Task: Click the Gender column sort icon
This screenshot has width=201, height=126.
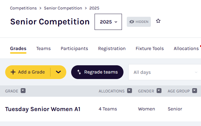Action: pyautogui.click(x=159, y=91)
